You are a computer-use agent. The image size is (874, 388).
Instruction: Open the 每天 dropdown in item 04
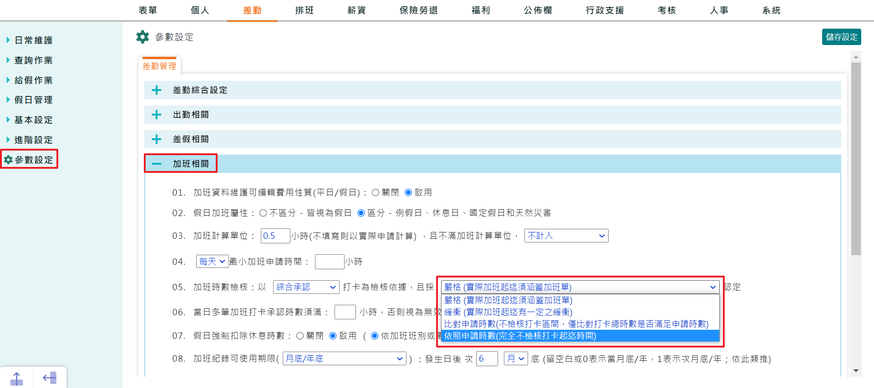[213, 262]
